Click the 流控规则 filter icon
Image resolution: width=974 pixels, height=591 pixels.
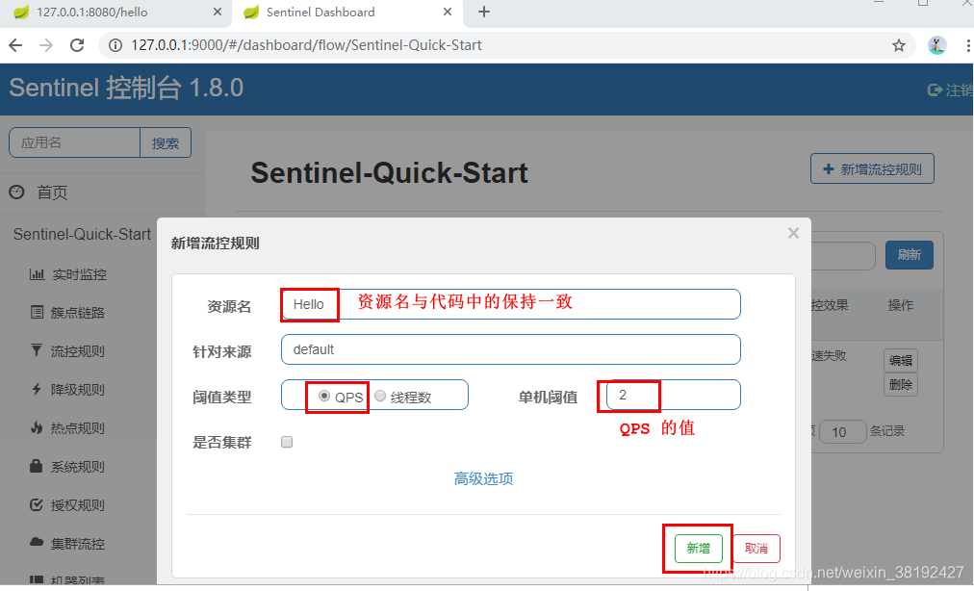37,350
